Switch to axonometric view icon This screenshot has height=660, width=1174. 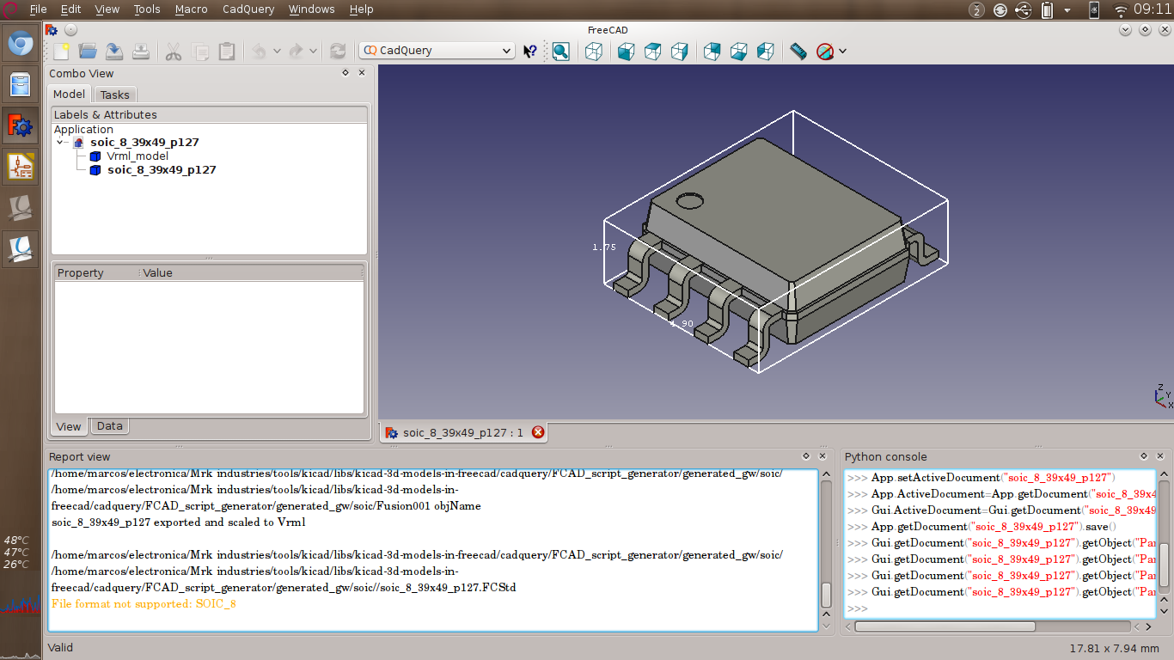(594, 52)
